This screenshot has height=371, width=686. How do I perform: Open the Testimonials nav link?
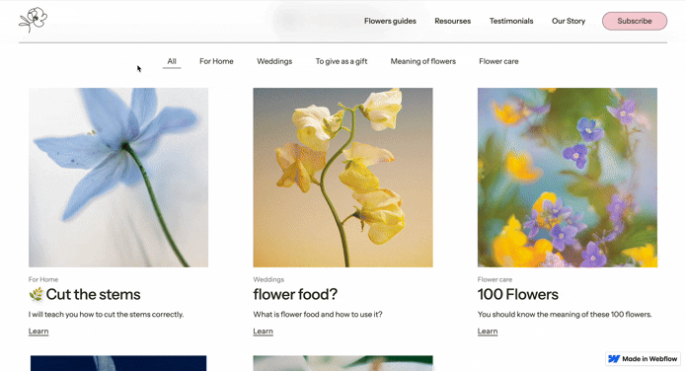tap(511, 21)
